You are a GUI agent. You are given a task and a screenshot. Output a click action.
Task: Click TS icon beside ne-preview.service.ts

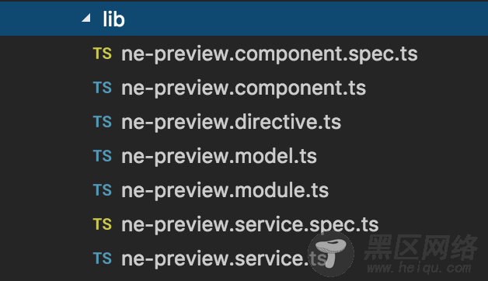point(103,258)
